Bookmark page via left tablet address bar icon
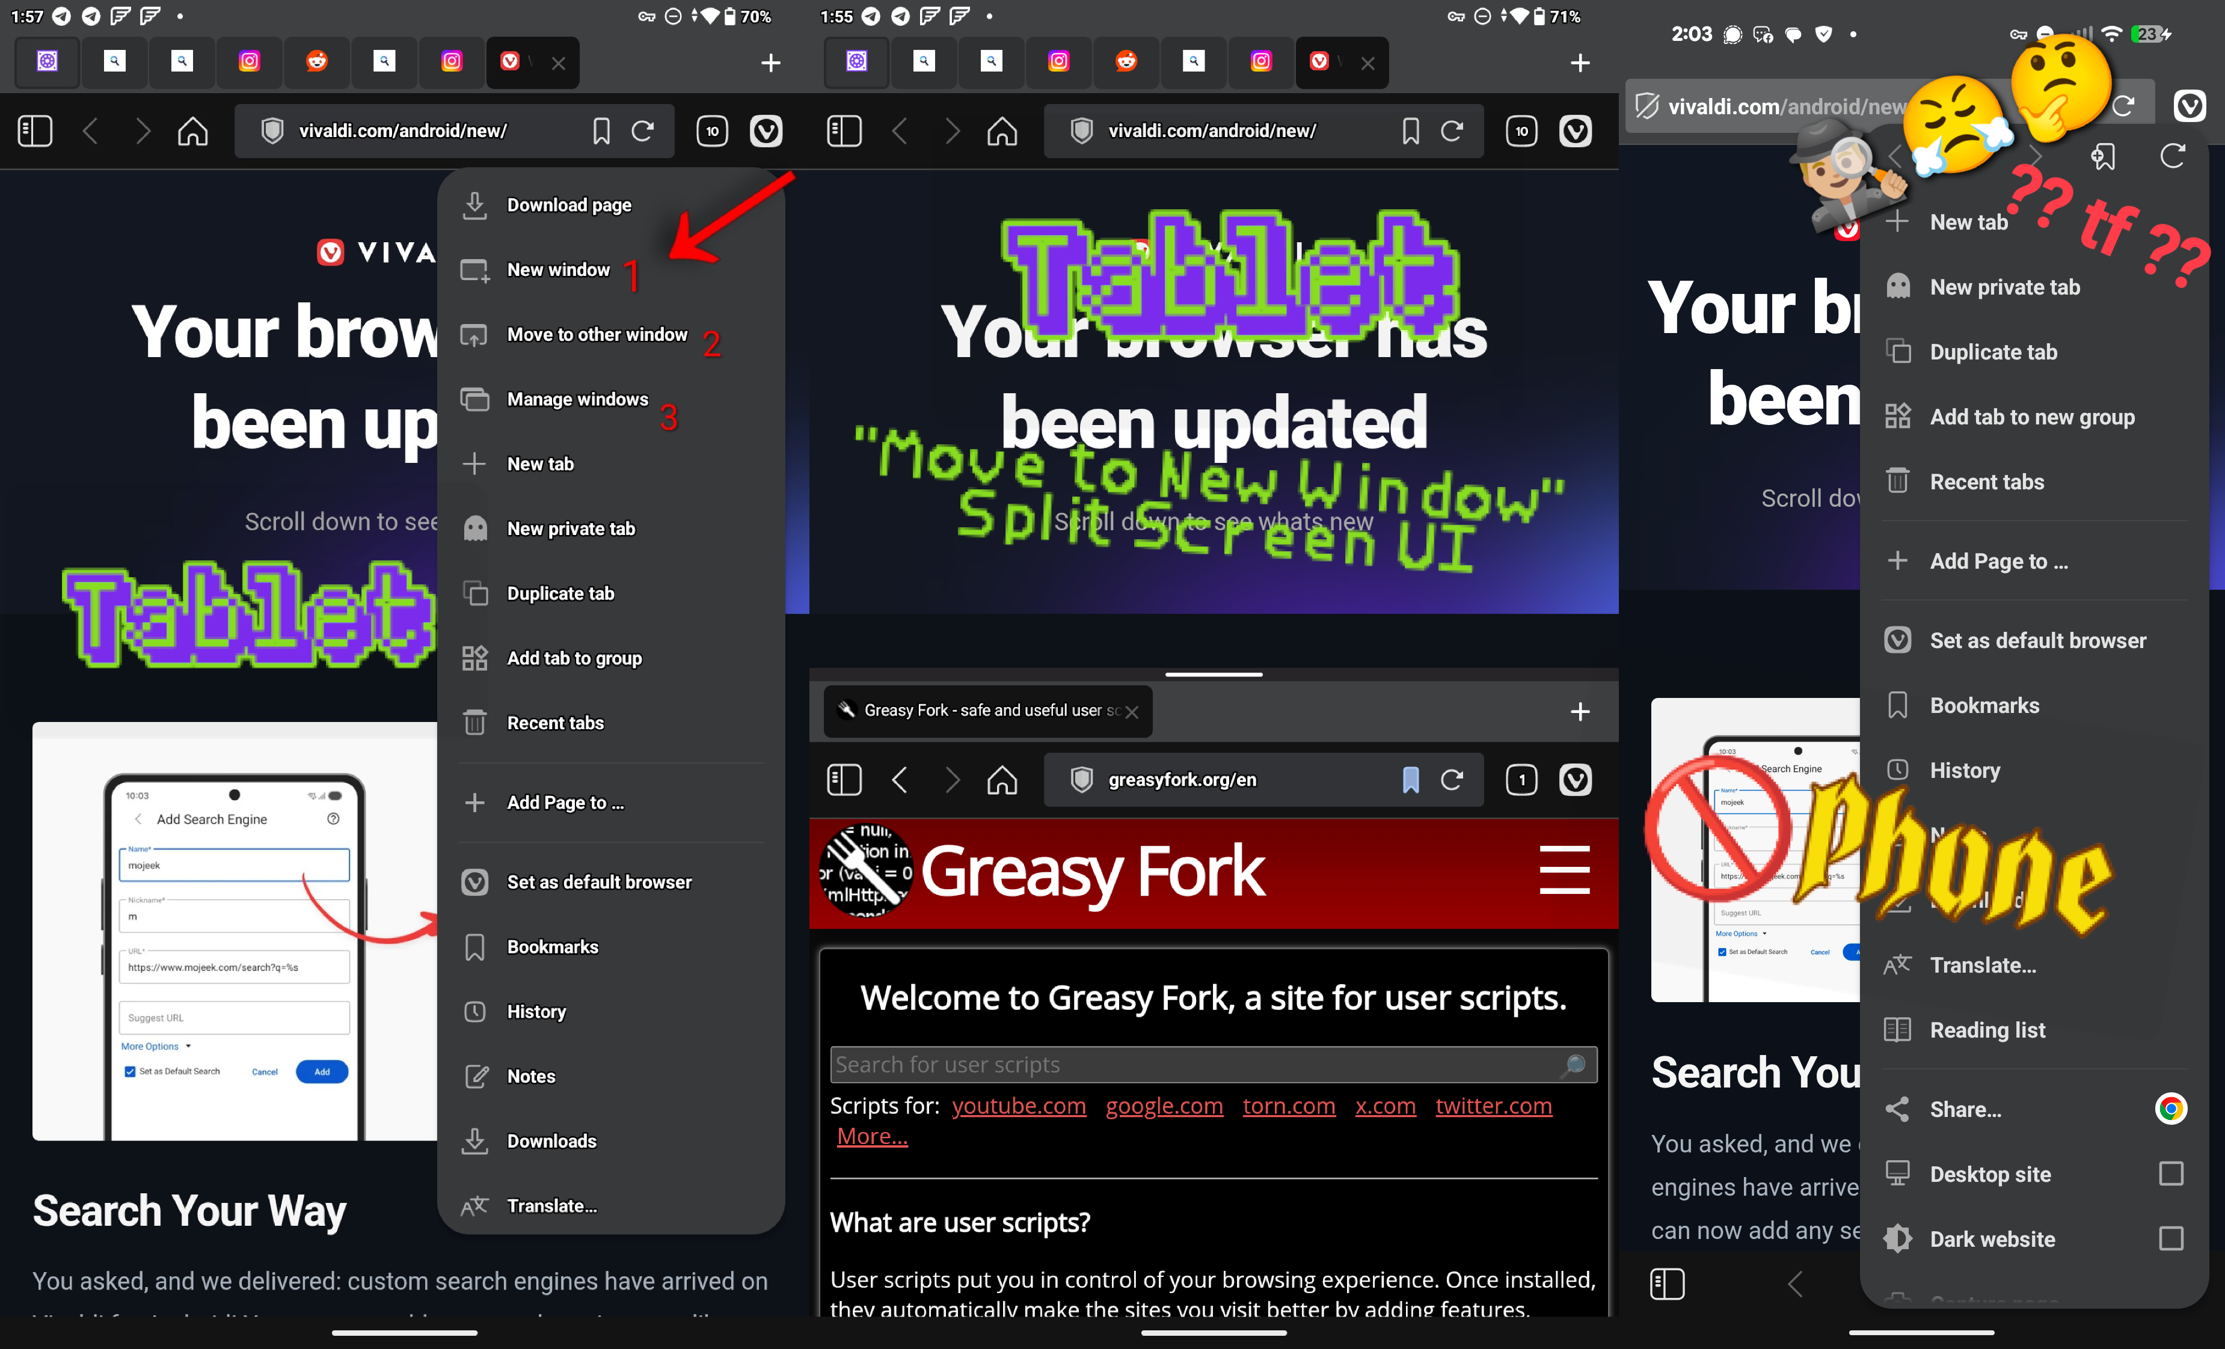This screenshot has height=1349, width=2225. (601, 131)
